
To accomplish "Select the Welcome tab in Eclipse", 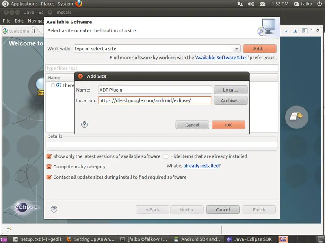I will [x=19, y=31].
